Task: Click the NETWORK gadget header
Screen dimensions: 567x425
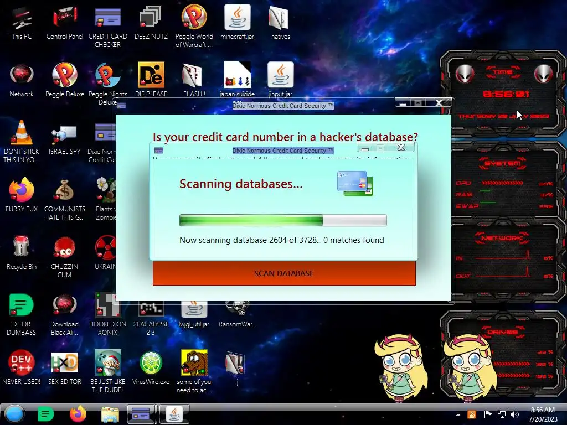Action: (502, 238)
